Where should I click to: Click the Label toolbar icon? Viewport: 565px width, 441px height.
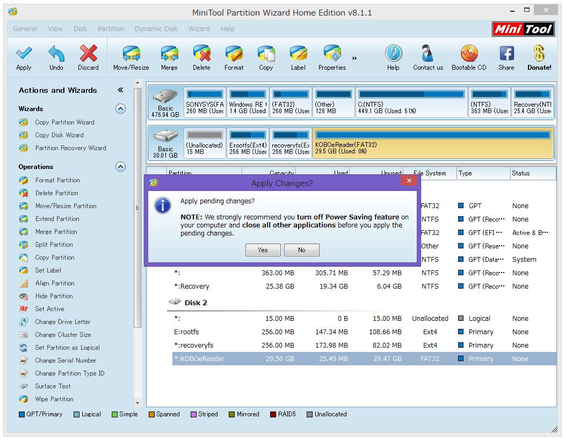pyautogui.click(x=299, y=53)
